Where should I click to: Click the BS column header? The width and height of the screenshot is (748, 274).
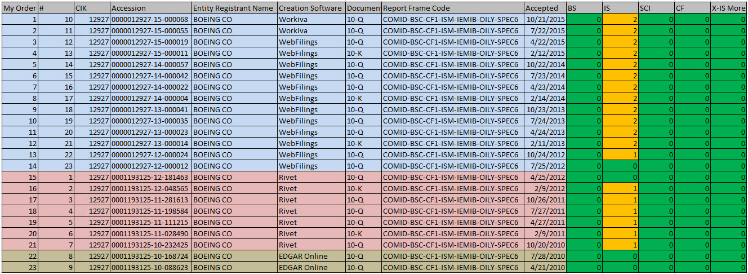pos(584,8)
